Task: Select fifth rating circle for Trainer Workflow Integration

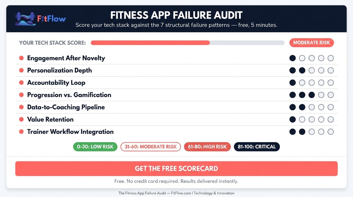Action: [331, 132]
